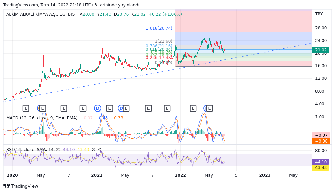Click the 8.00 price axis label

(320, 91)
